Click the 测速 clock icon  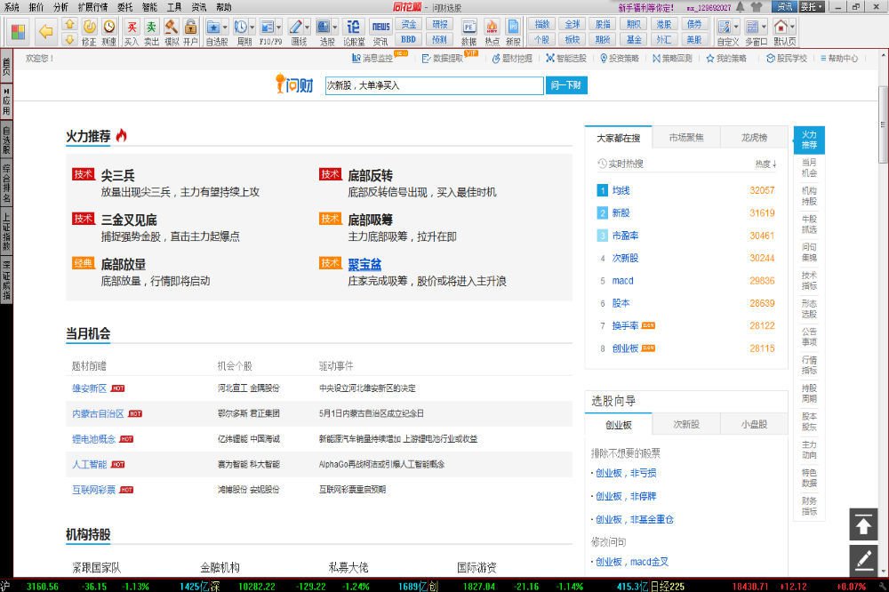point(108,32)
